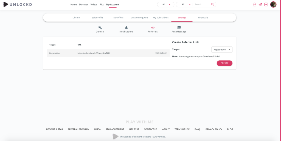The image size is (281, 141).
Task: Open the Registration target dropdown
Action: coord(222,50)
